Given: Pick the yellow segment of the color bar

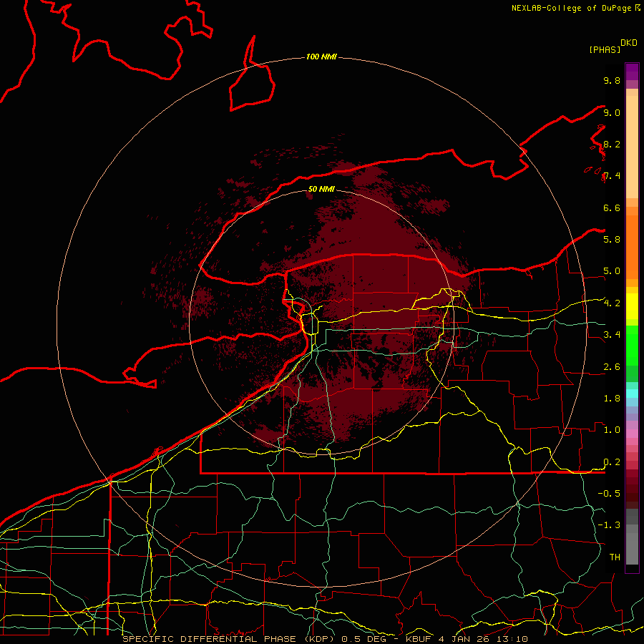Looking at the screenshot, I should [x=632, y=306].
